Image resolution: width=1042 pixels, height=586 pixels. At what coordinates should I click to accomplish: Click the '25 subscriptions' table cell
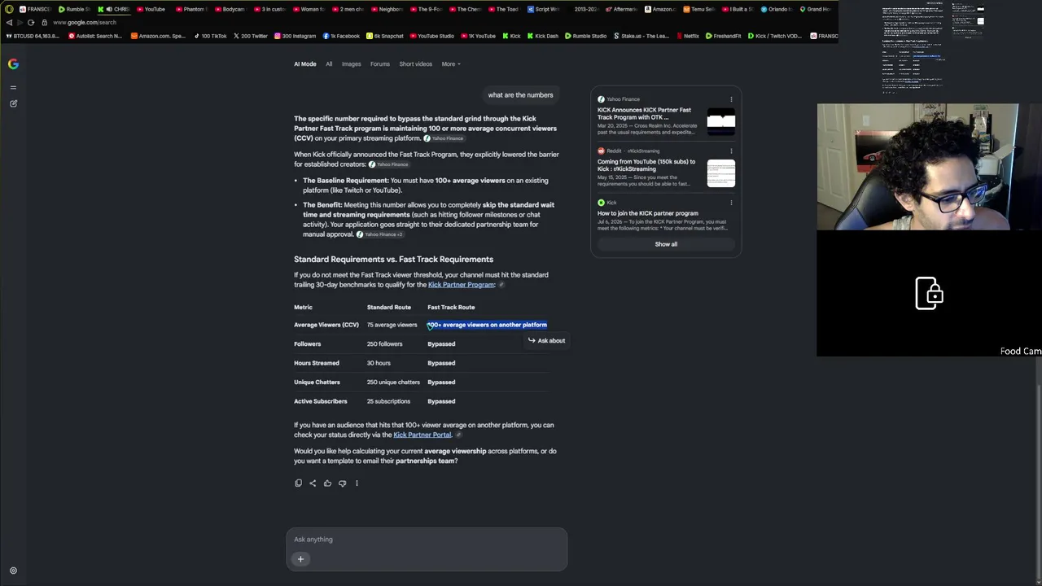pyautogui.click(x=388, y=401)
